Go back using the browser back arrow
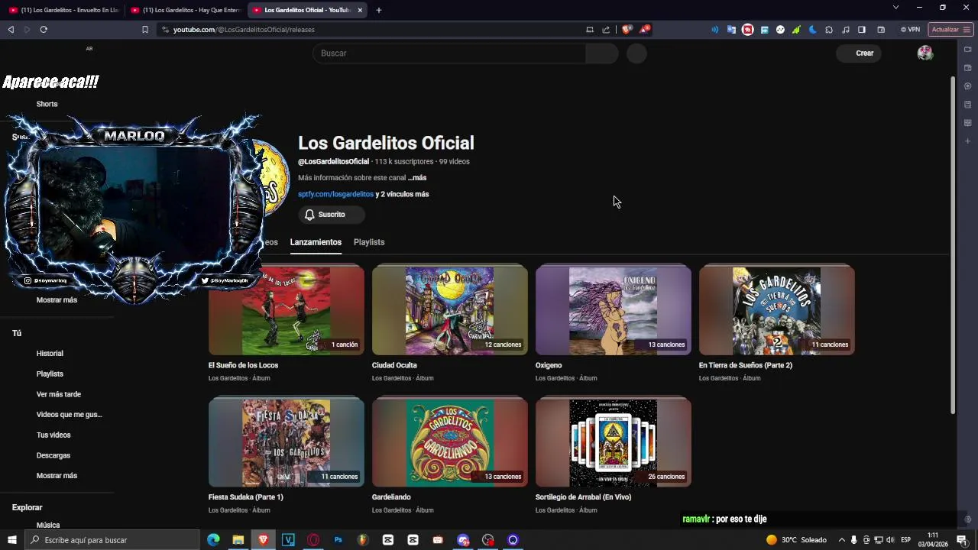The image size is (978, 550). (x=11, y=30)
